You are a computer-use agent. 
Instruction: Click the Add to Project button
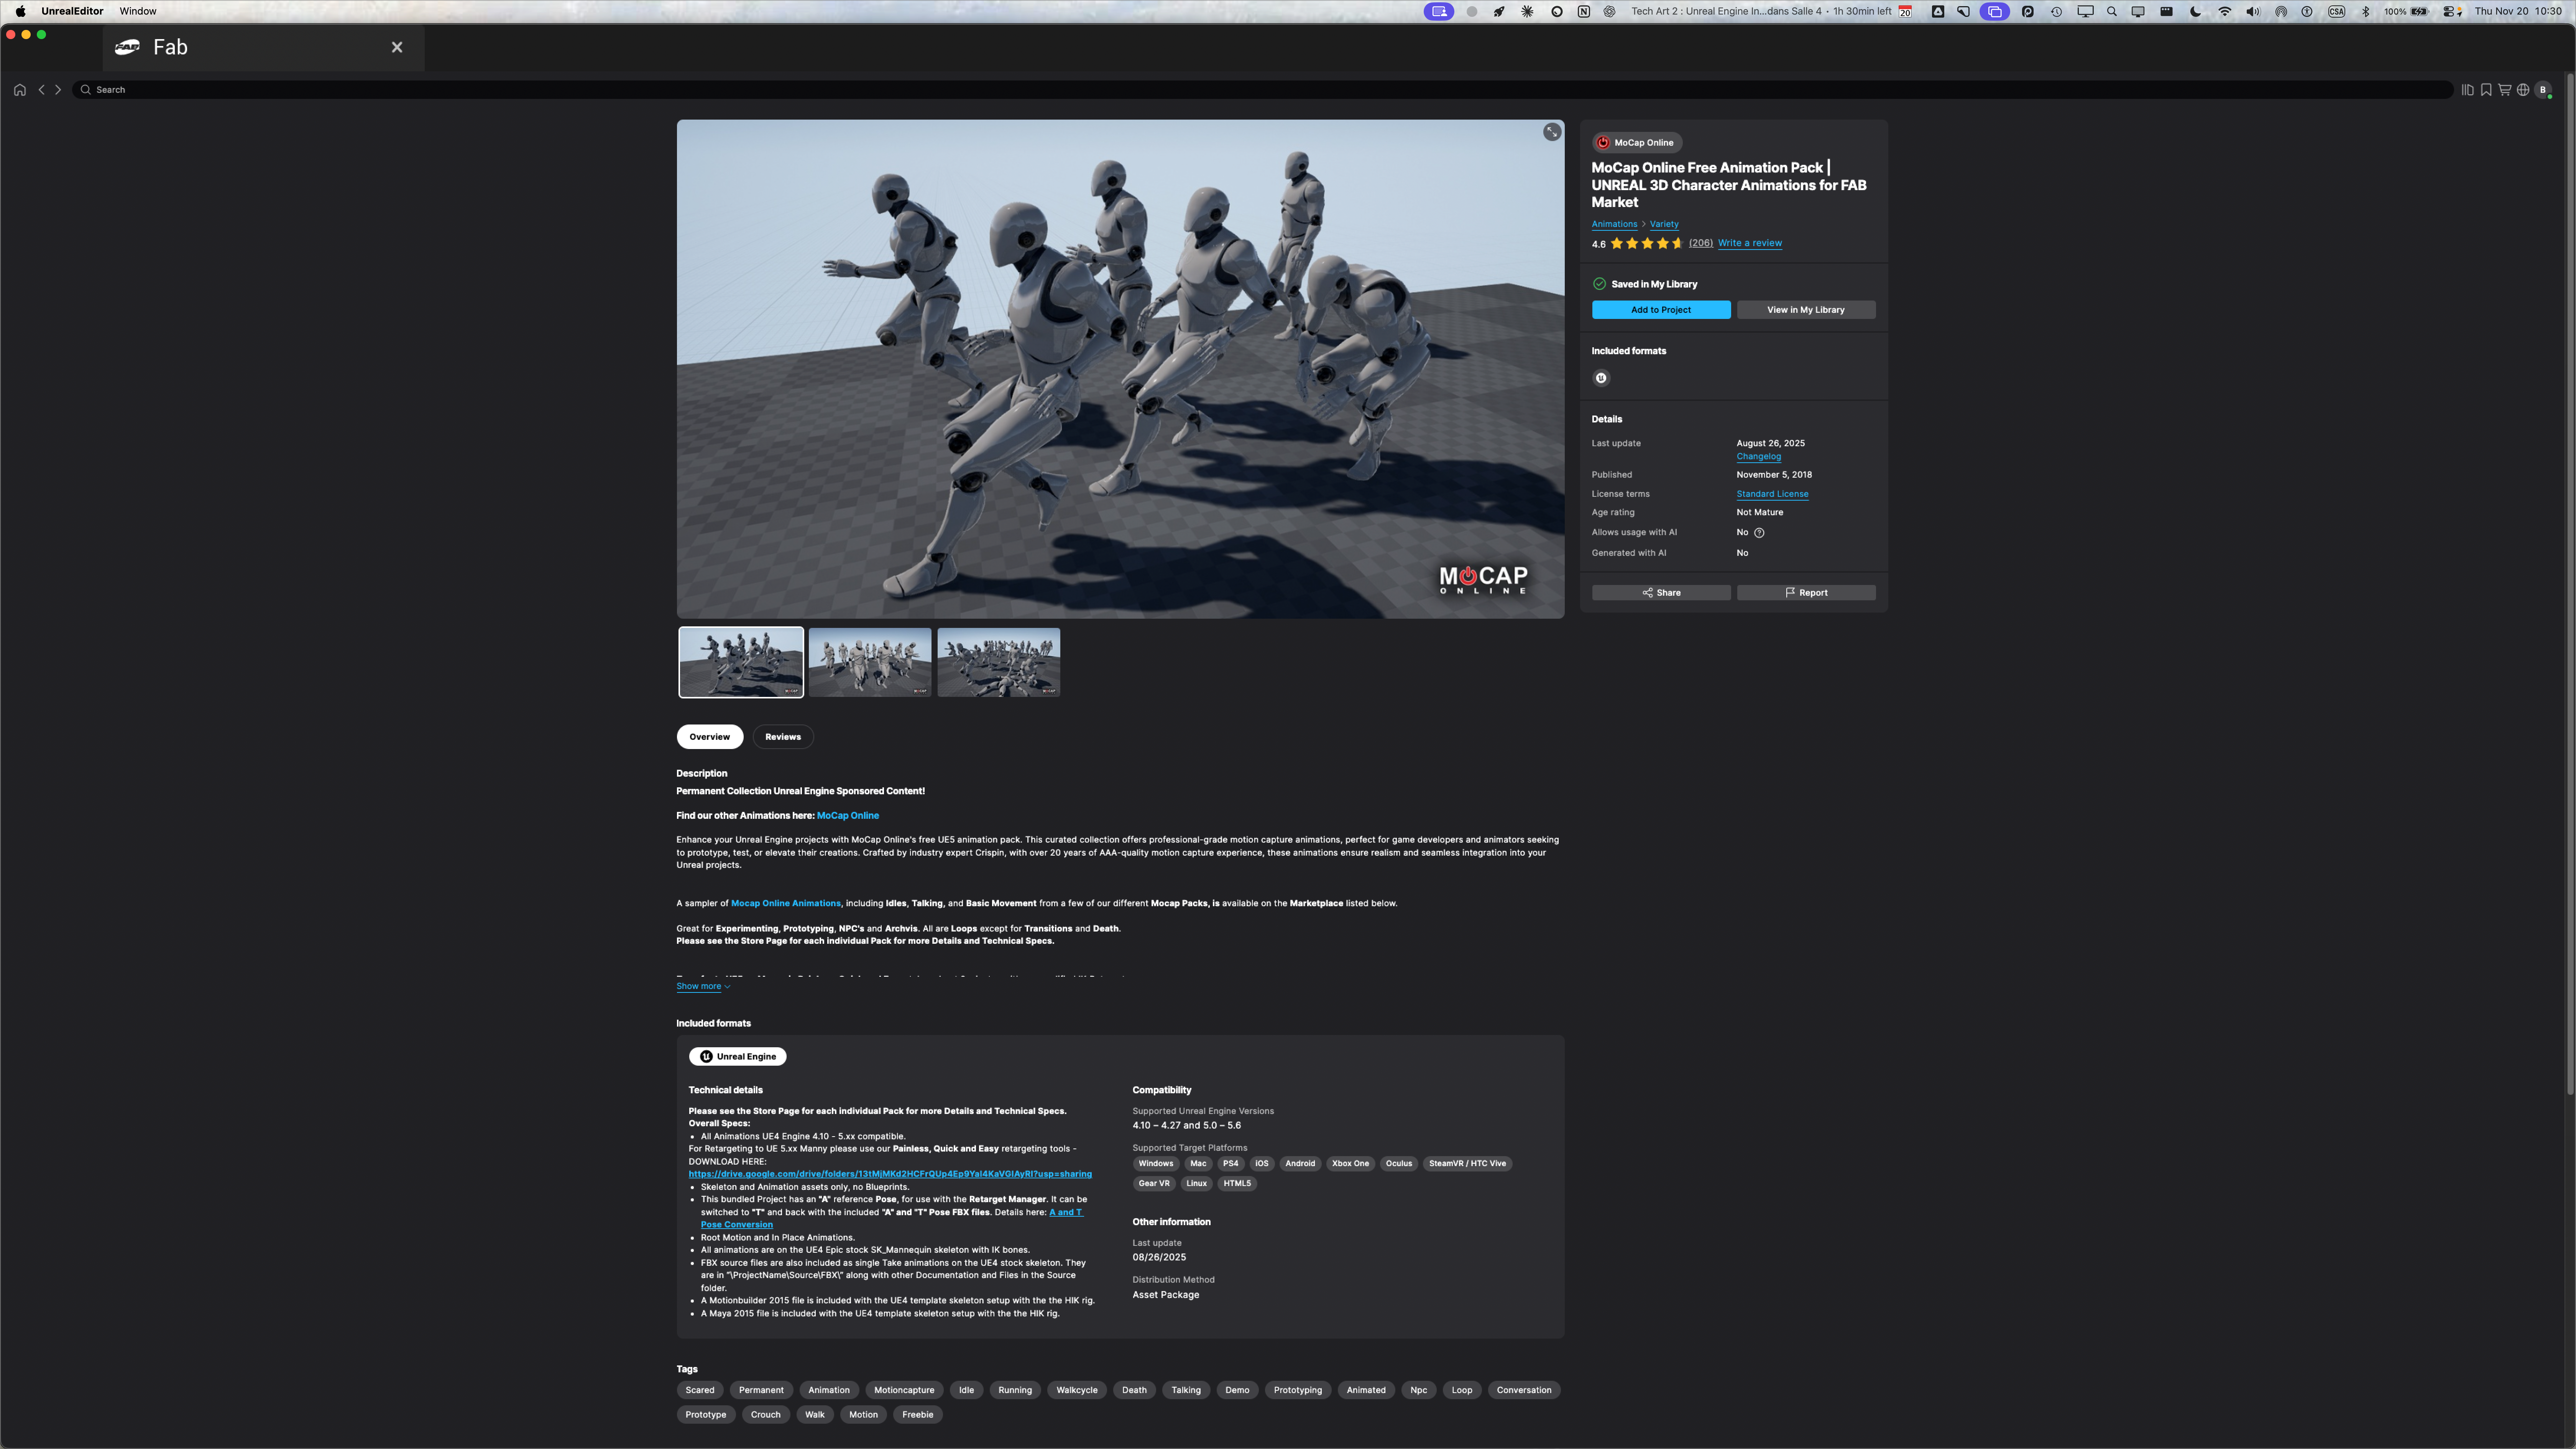pyautogui.click(x=1661, y=310)
